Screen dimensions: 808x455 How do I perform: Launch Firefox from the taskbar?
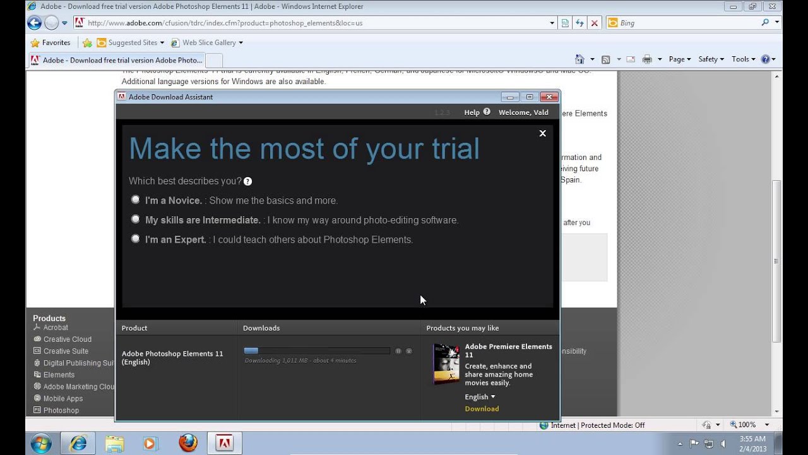[x=187, y=443]
